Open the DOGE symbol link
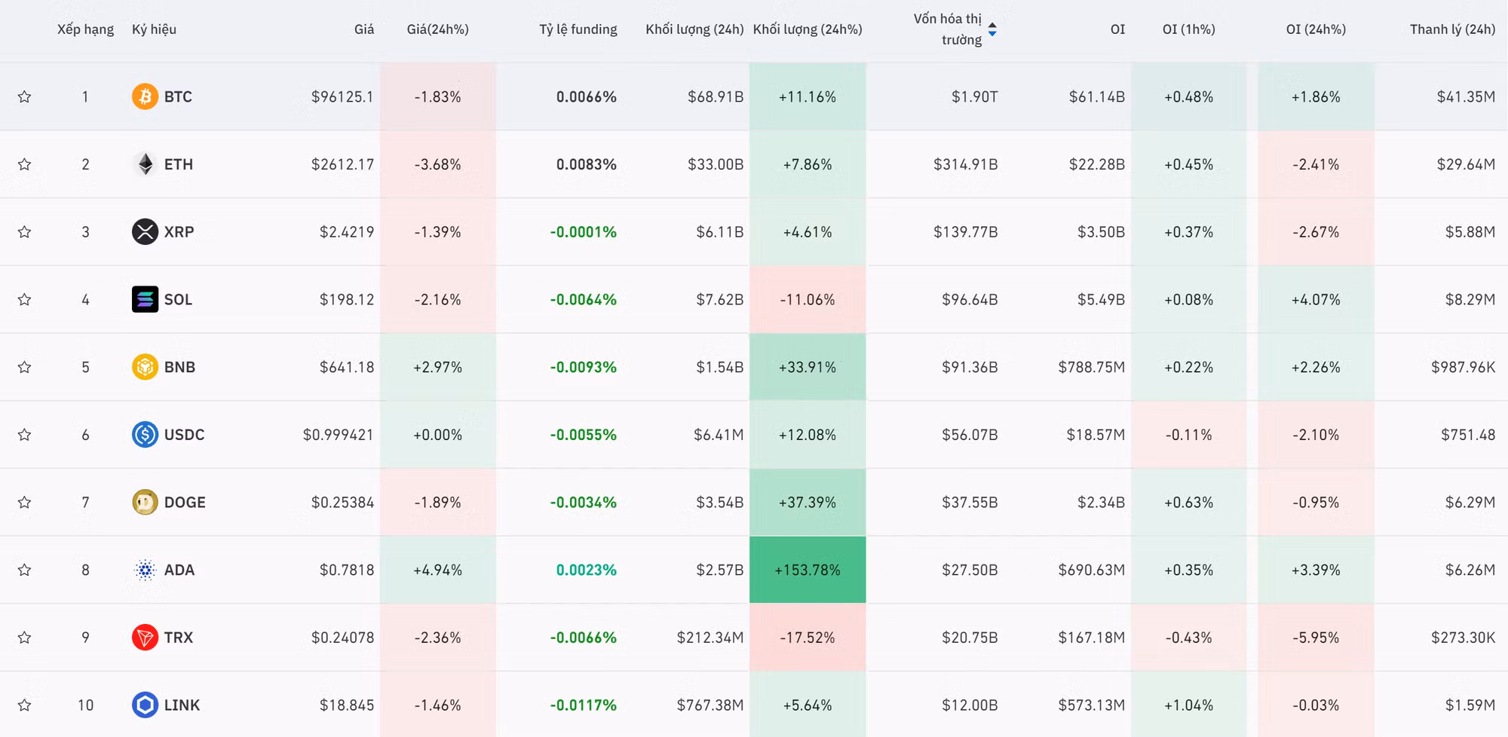 tap(185, 502)
